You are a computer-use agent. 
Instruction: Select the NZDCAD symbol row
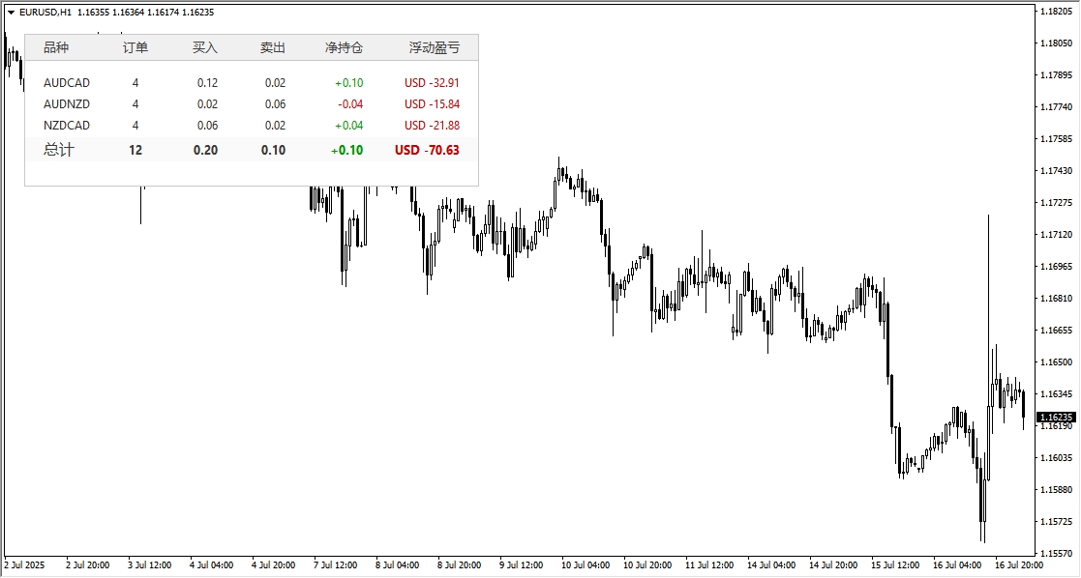67,126
